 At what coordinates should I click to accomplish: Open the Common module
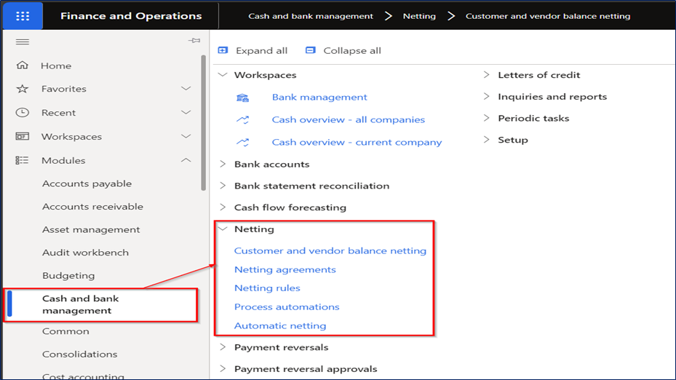65,331
